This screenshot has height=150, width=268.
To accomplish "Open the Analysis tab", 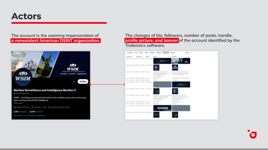I will pos(172,53).
